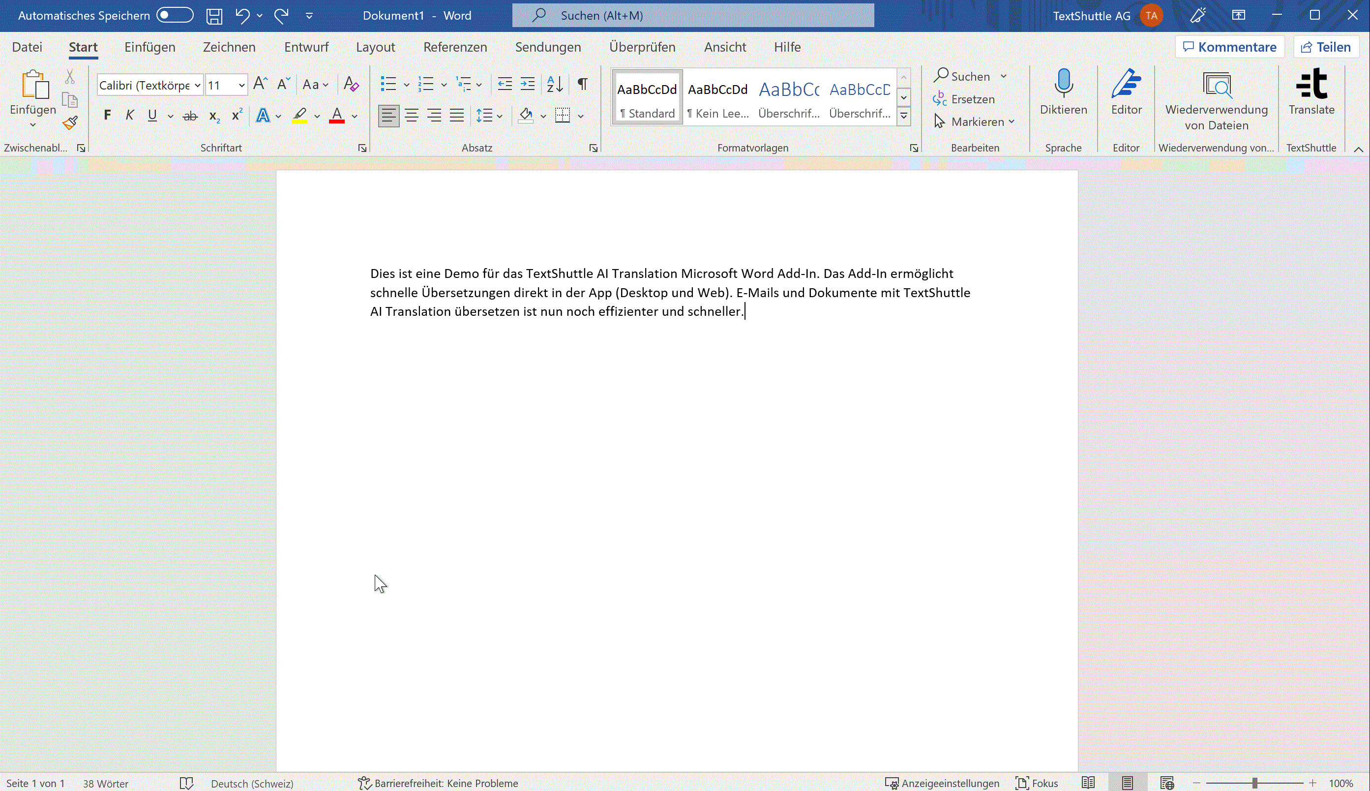This screenshot has width=1370, height=791.
Task: Switch to Ansicht tab
Action: tap(725, 47)
